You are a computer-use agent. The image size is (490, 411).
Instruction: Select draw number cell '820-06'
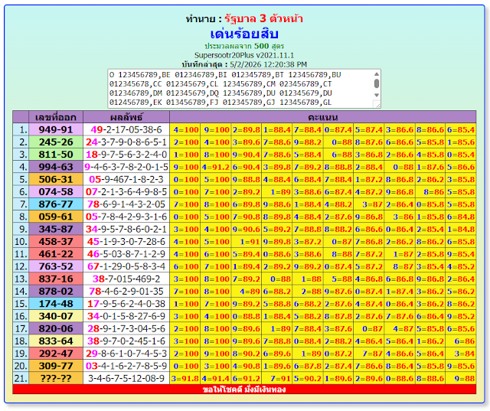[56, 328]
